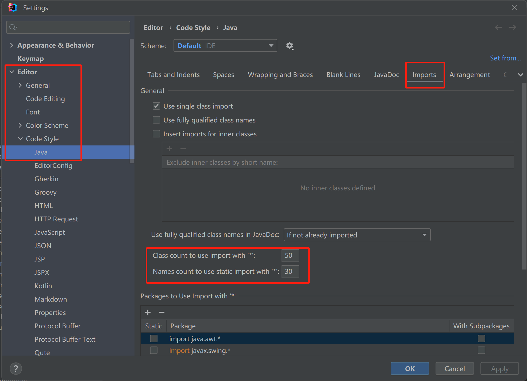
Task: Click the Cancel button
Action: point(455,369)
